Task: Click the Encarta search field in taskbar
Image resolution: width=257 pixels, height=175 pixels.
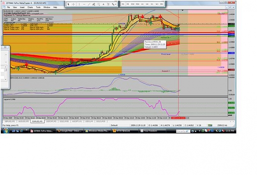Action: click(183, 131)
